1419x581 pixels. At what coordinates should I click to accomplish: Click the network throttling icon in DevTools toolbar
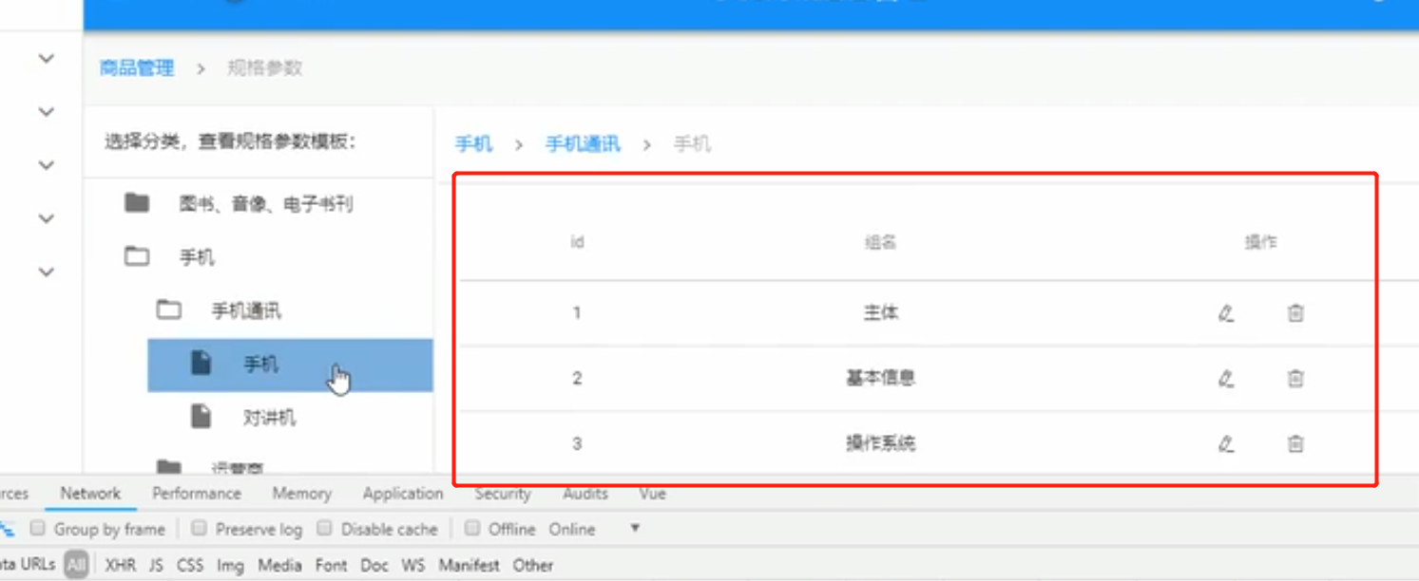click(x=8, y=529)
